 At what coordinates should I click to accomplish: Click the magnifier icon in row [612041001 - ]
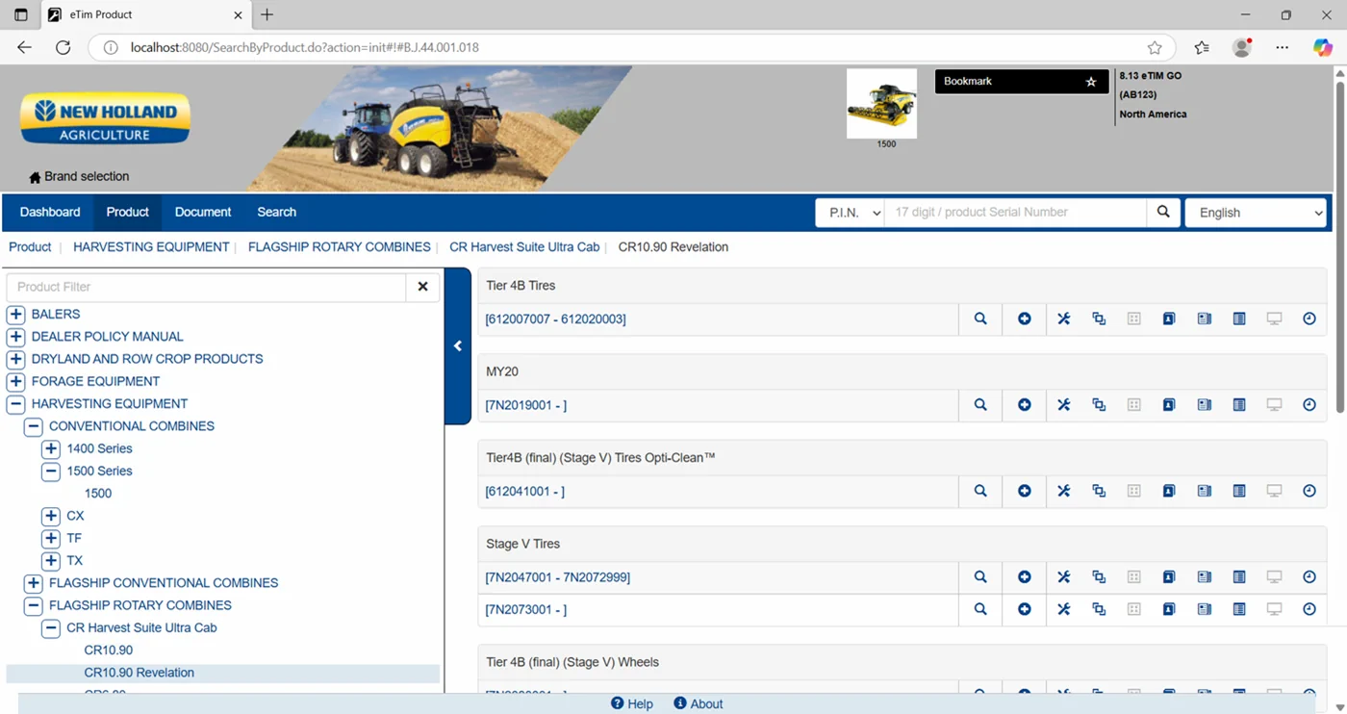pos(980,491)
